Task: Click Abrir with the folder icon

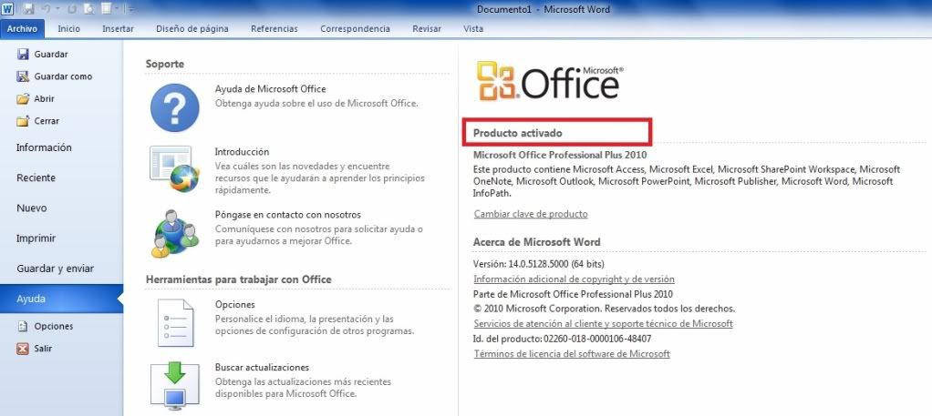Action: [36, 98]
